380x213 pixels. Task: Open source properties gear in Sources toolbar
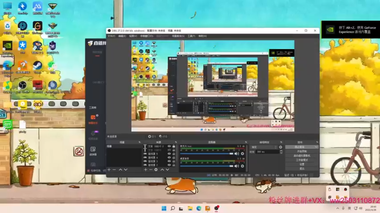pyautogui.click(x=156, y=170)
